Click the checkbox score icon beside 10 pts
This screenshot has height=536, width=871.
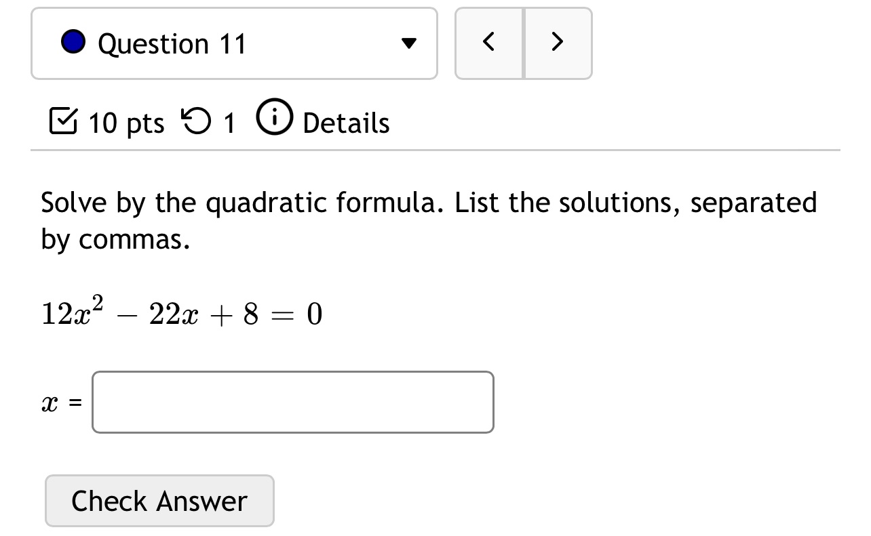tap(62, 122)
